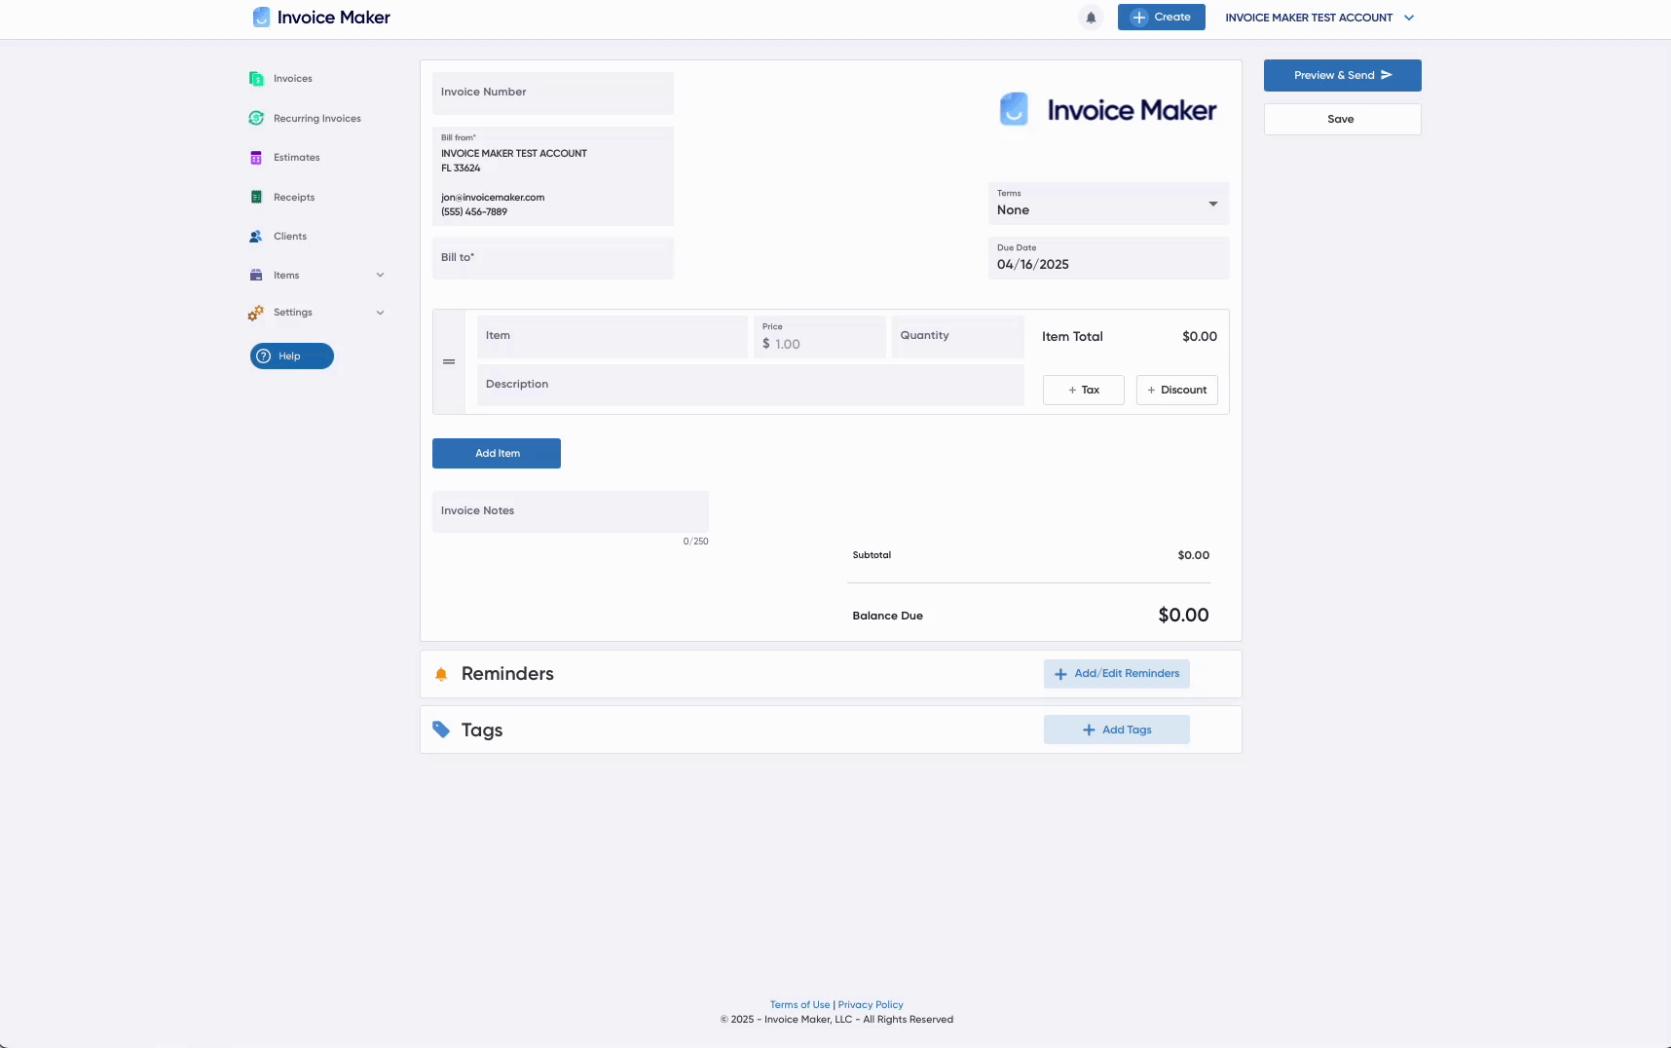
Task: Grab the item row drag handle
Action: 449,362
